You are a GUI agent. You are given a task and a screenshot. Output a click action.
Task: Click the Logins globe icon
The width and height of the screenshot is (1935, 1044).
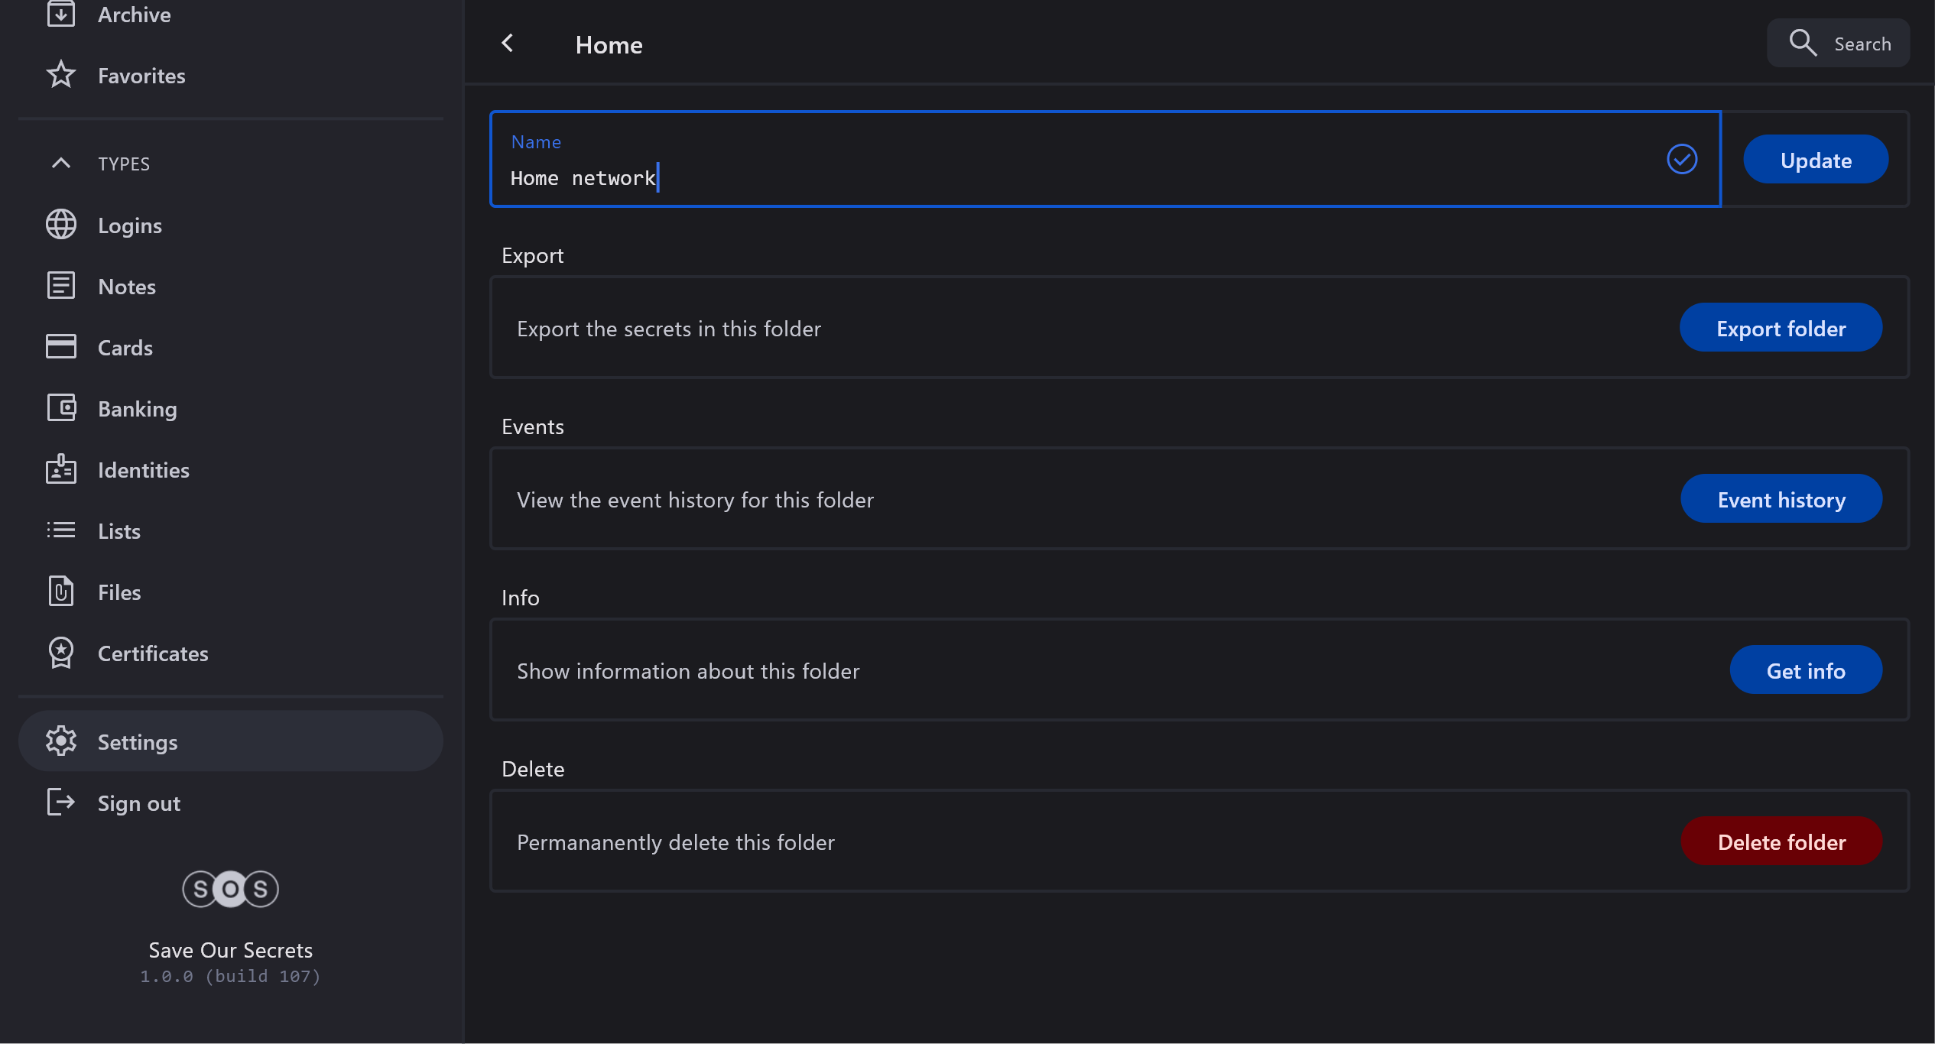pyautogui.click(x=60, y=225)
